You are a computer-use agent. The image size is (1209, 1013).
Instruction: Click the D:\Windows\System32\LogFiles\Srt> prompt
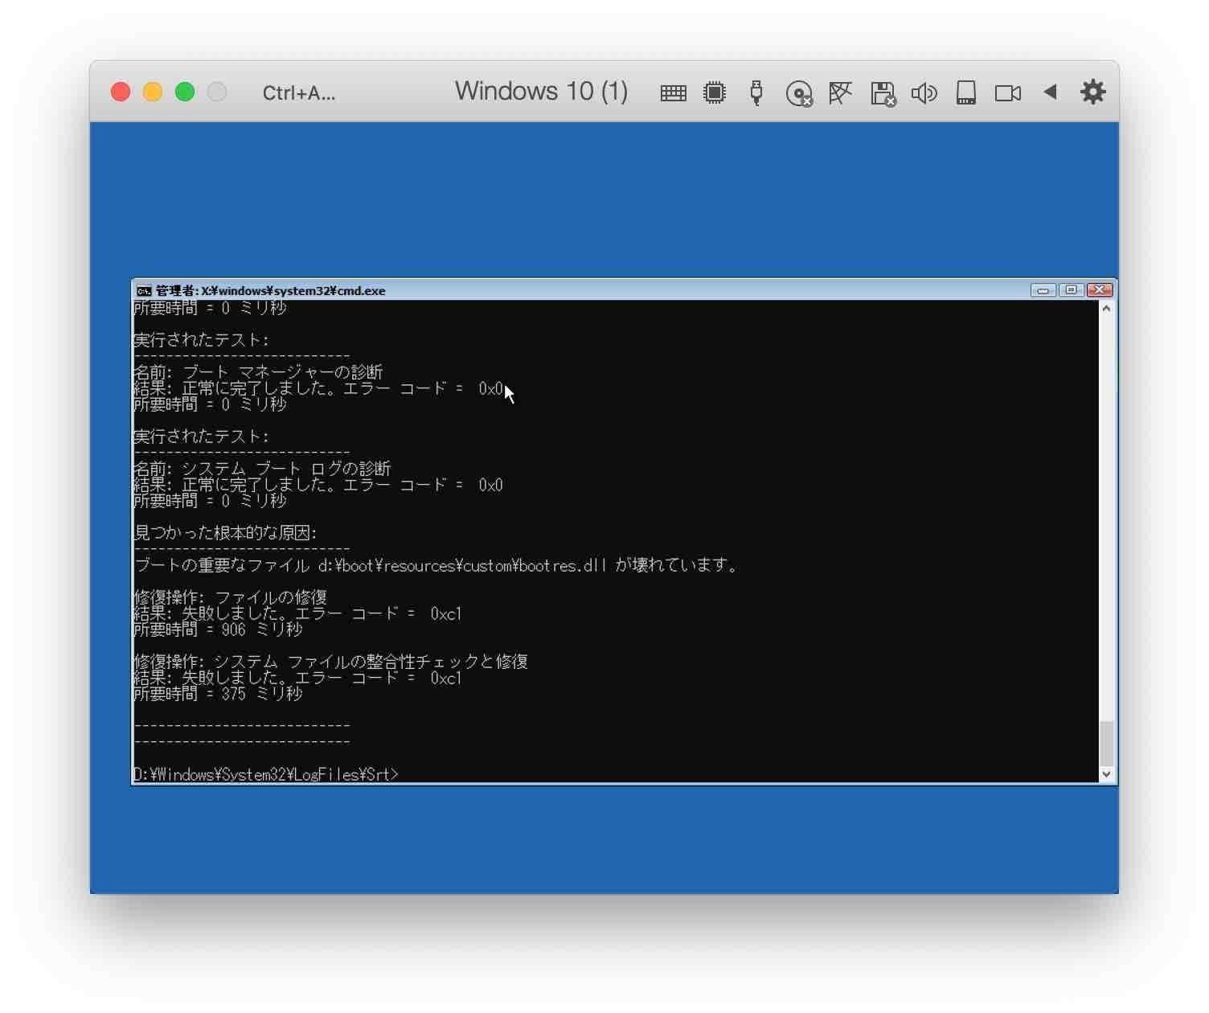[266, 774]
